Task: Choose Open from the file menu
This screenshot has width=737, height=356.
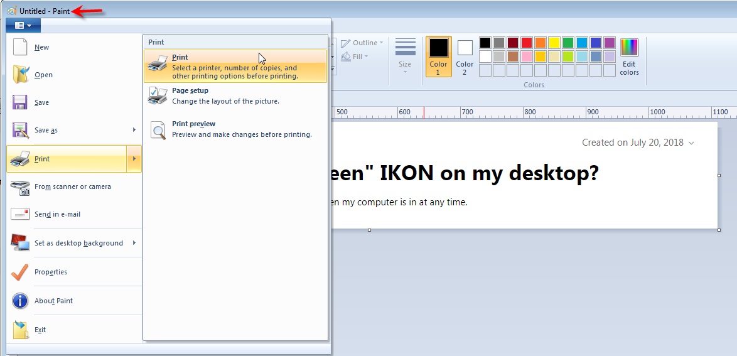Action: (74, 75)
